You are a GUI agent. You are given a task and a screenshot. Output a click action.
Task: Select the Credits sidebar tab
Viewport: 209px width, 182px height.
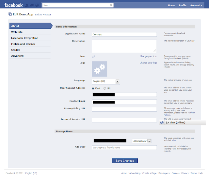click(30, 50)
